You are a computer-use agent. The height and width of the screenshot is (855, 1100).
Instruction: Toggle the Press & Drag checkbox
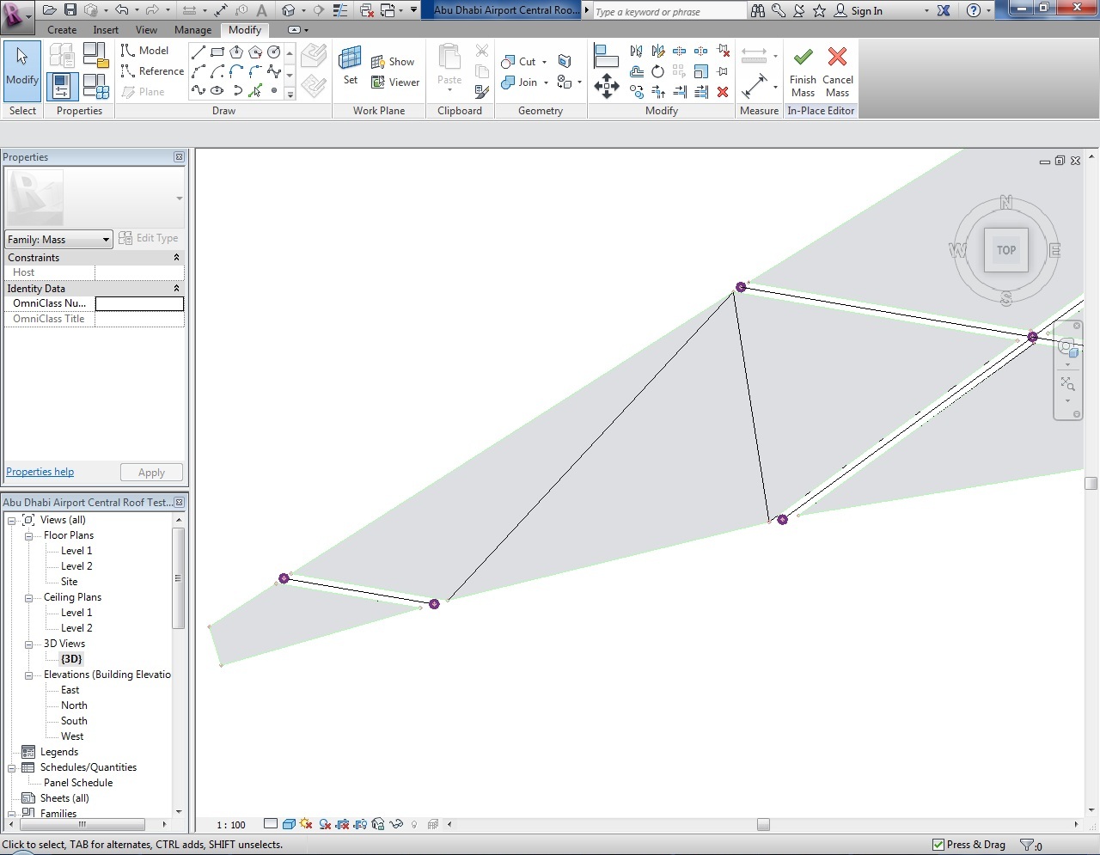coord(938,845)
